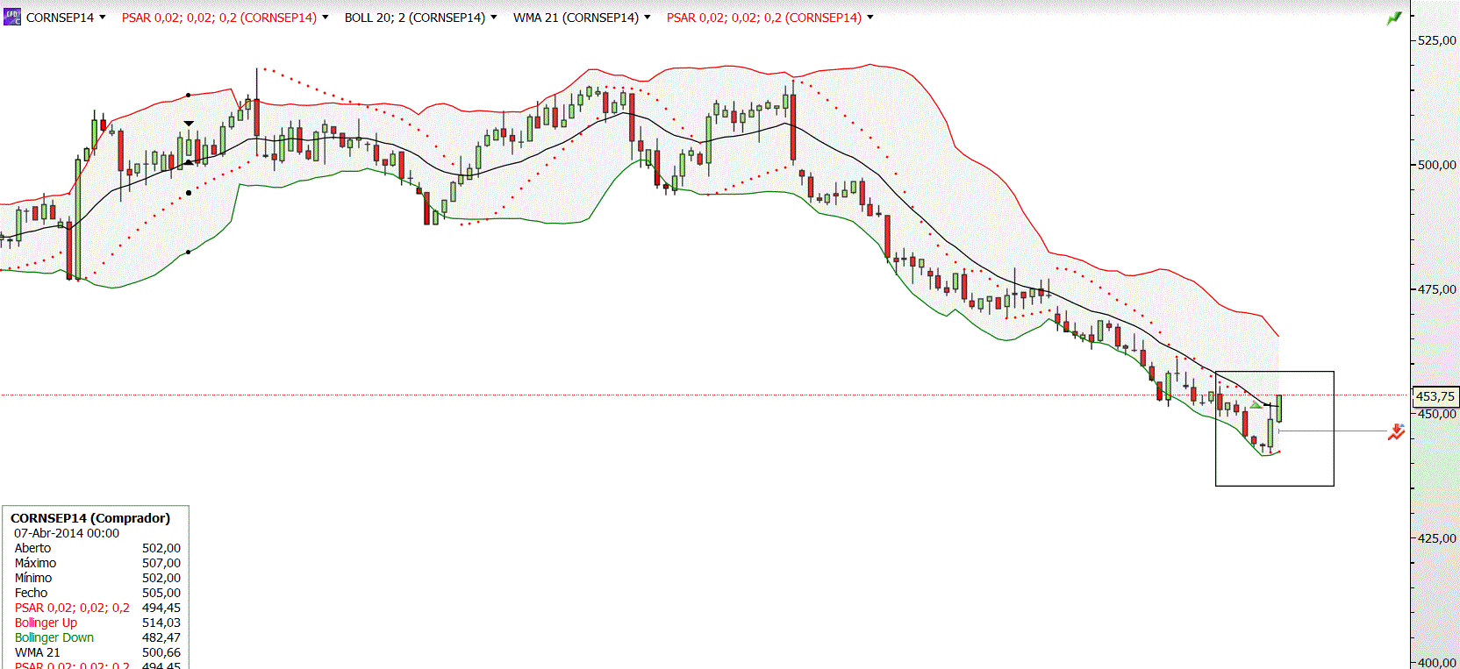This screenshot has width=1460, height=669.
Task: Click the first red PSAR row reading 494,45
Action: (x=97, y=608)
